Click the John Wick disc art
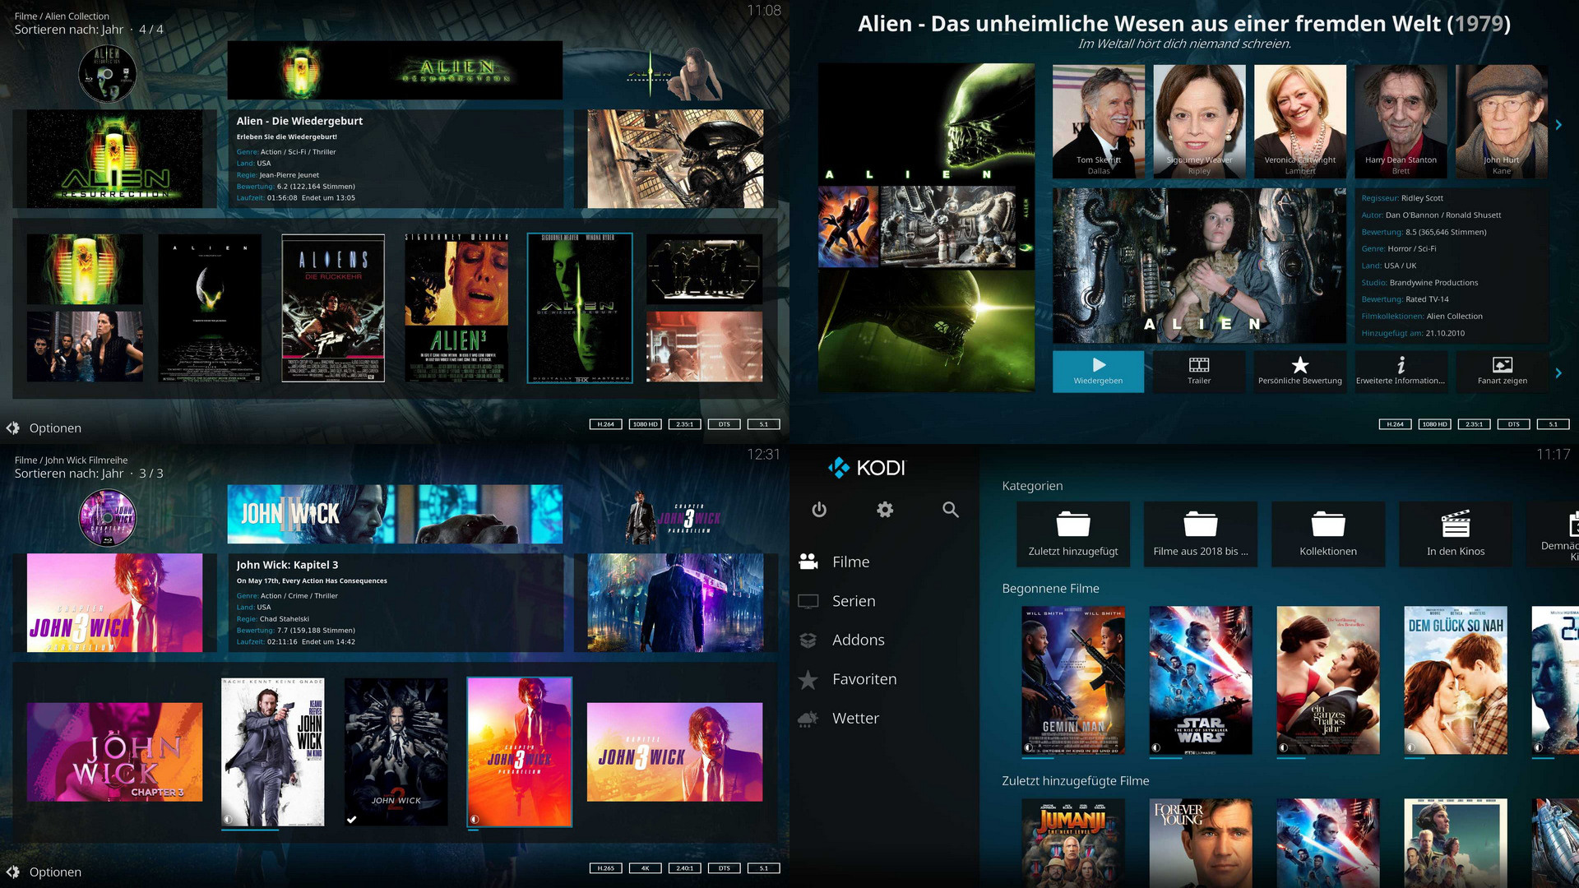The width and height of the screenshot is (1579, 888). (x=107, y=518)
